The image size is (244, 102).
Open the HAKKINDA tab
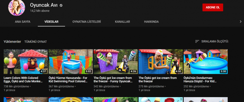pos(151,22)
